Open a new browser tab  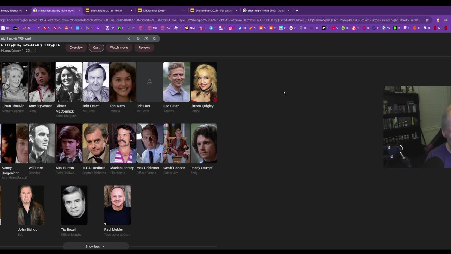coord(297,11)
